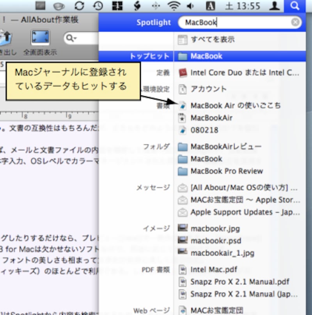Open the macbookr.psd image file
The height and width of the screenshot is (315, 312).
(x=216, y=241)
